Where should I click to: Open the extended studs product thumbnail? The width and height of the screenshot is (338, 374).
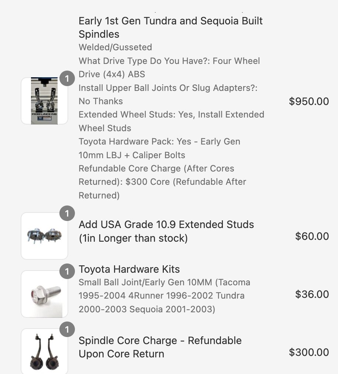coord(44,236)
